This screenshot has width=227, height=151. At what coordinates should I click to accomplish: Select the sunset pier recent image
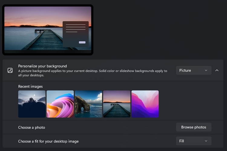click(x=117, y=104)
